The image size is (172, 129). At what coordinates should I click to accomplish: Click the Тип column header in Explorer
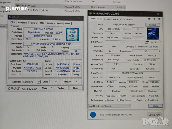[x=93, y=2]
